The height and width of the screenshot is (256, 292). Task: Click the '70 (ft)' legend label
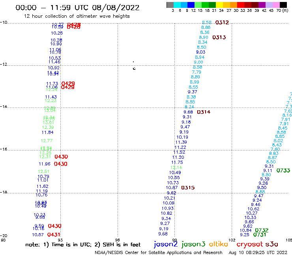pyautogui.click(x=282, y=10)
